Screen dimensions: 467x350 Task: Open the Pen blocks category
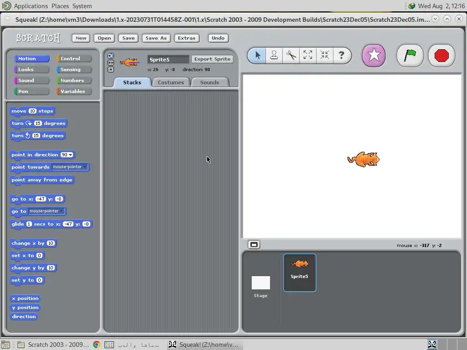coord(31,91)
